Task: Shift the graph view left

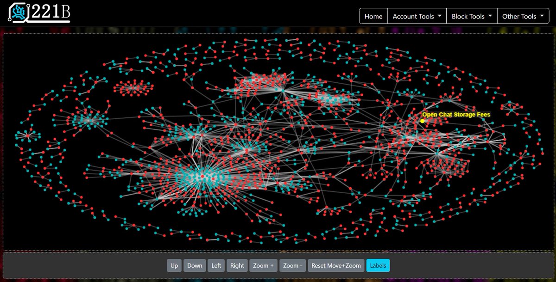Action: [216, 265]
